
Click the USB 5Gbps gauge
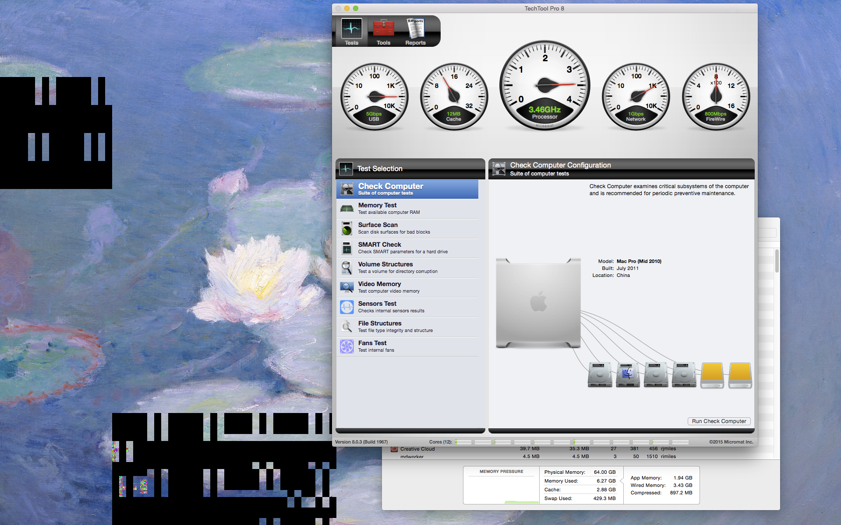tap(374, 97)
